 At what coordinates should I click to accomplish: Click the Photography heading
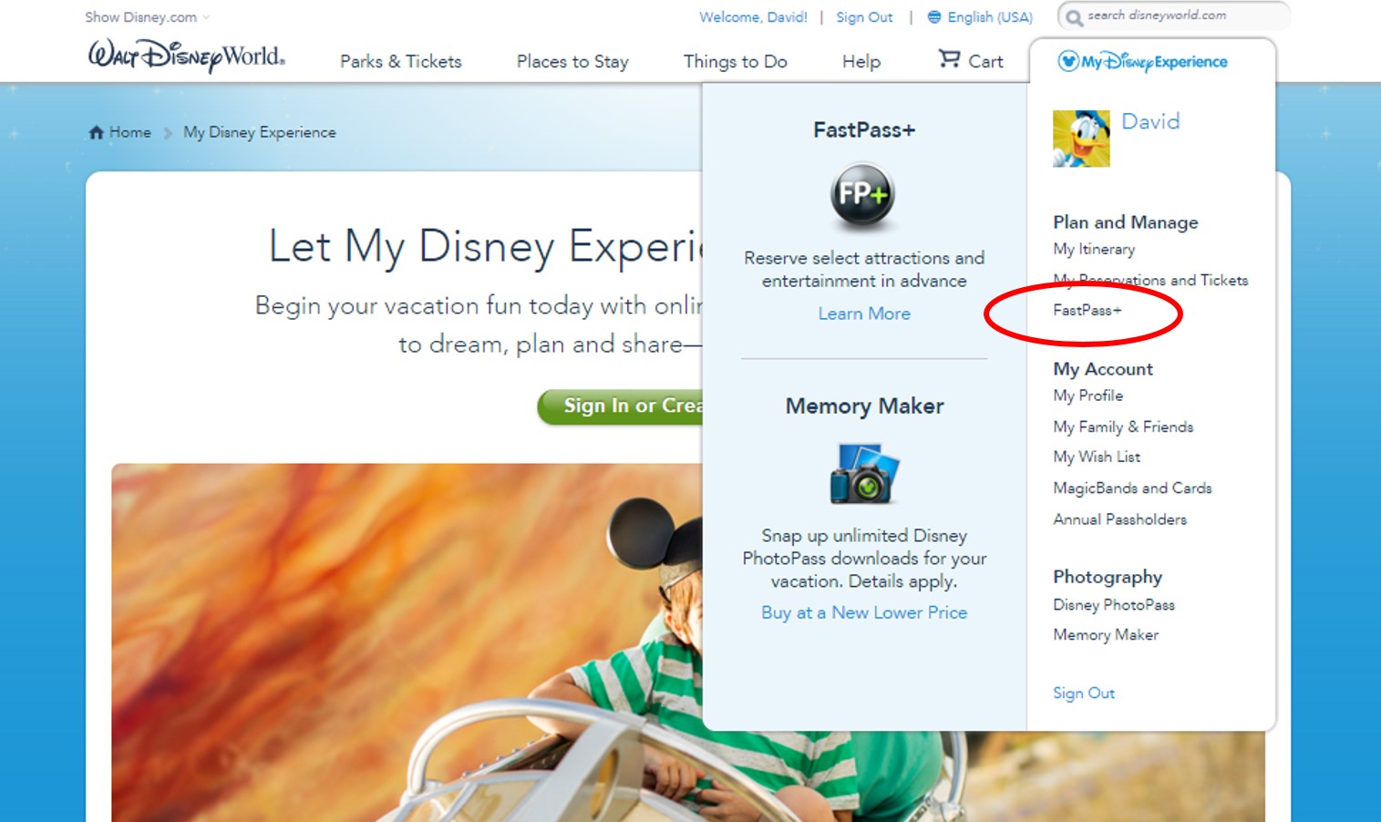tap(1108, 577)
